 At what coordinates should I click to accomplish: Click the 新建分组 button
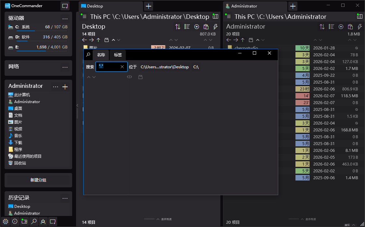(38, 180)
